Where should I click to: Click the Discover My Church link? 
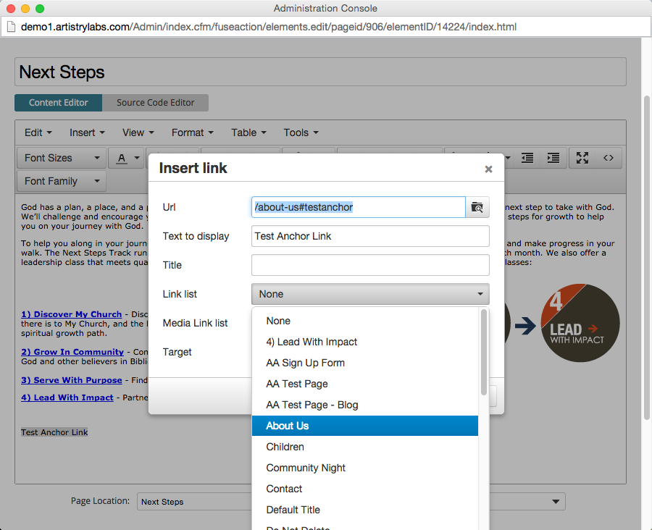click(x=72, y=314)
